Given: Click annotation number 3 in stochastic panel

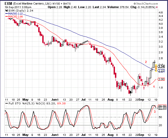Looking at the screenshot, I should click(155, 111).
